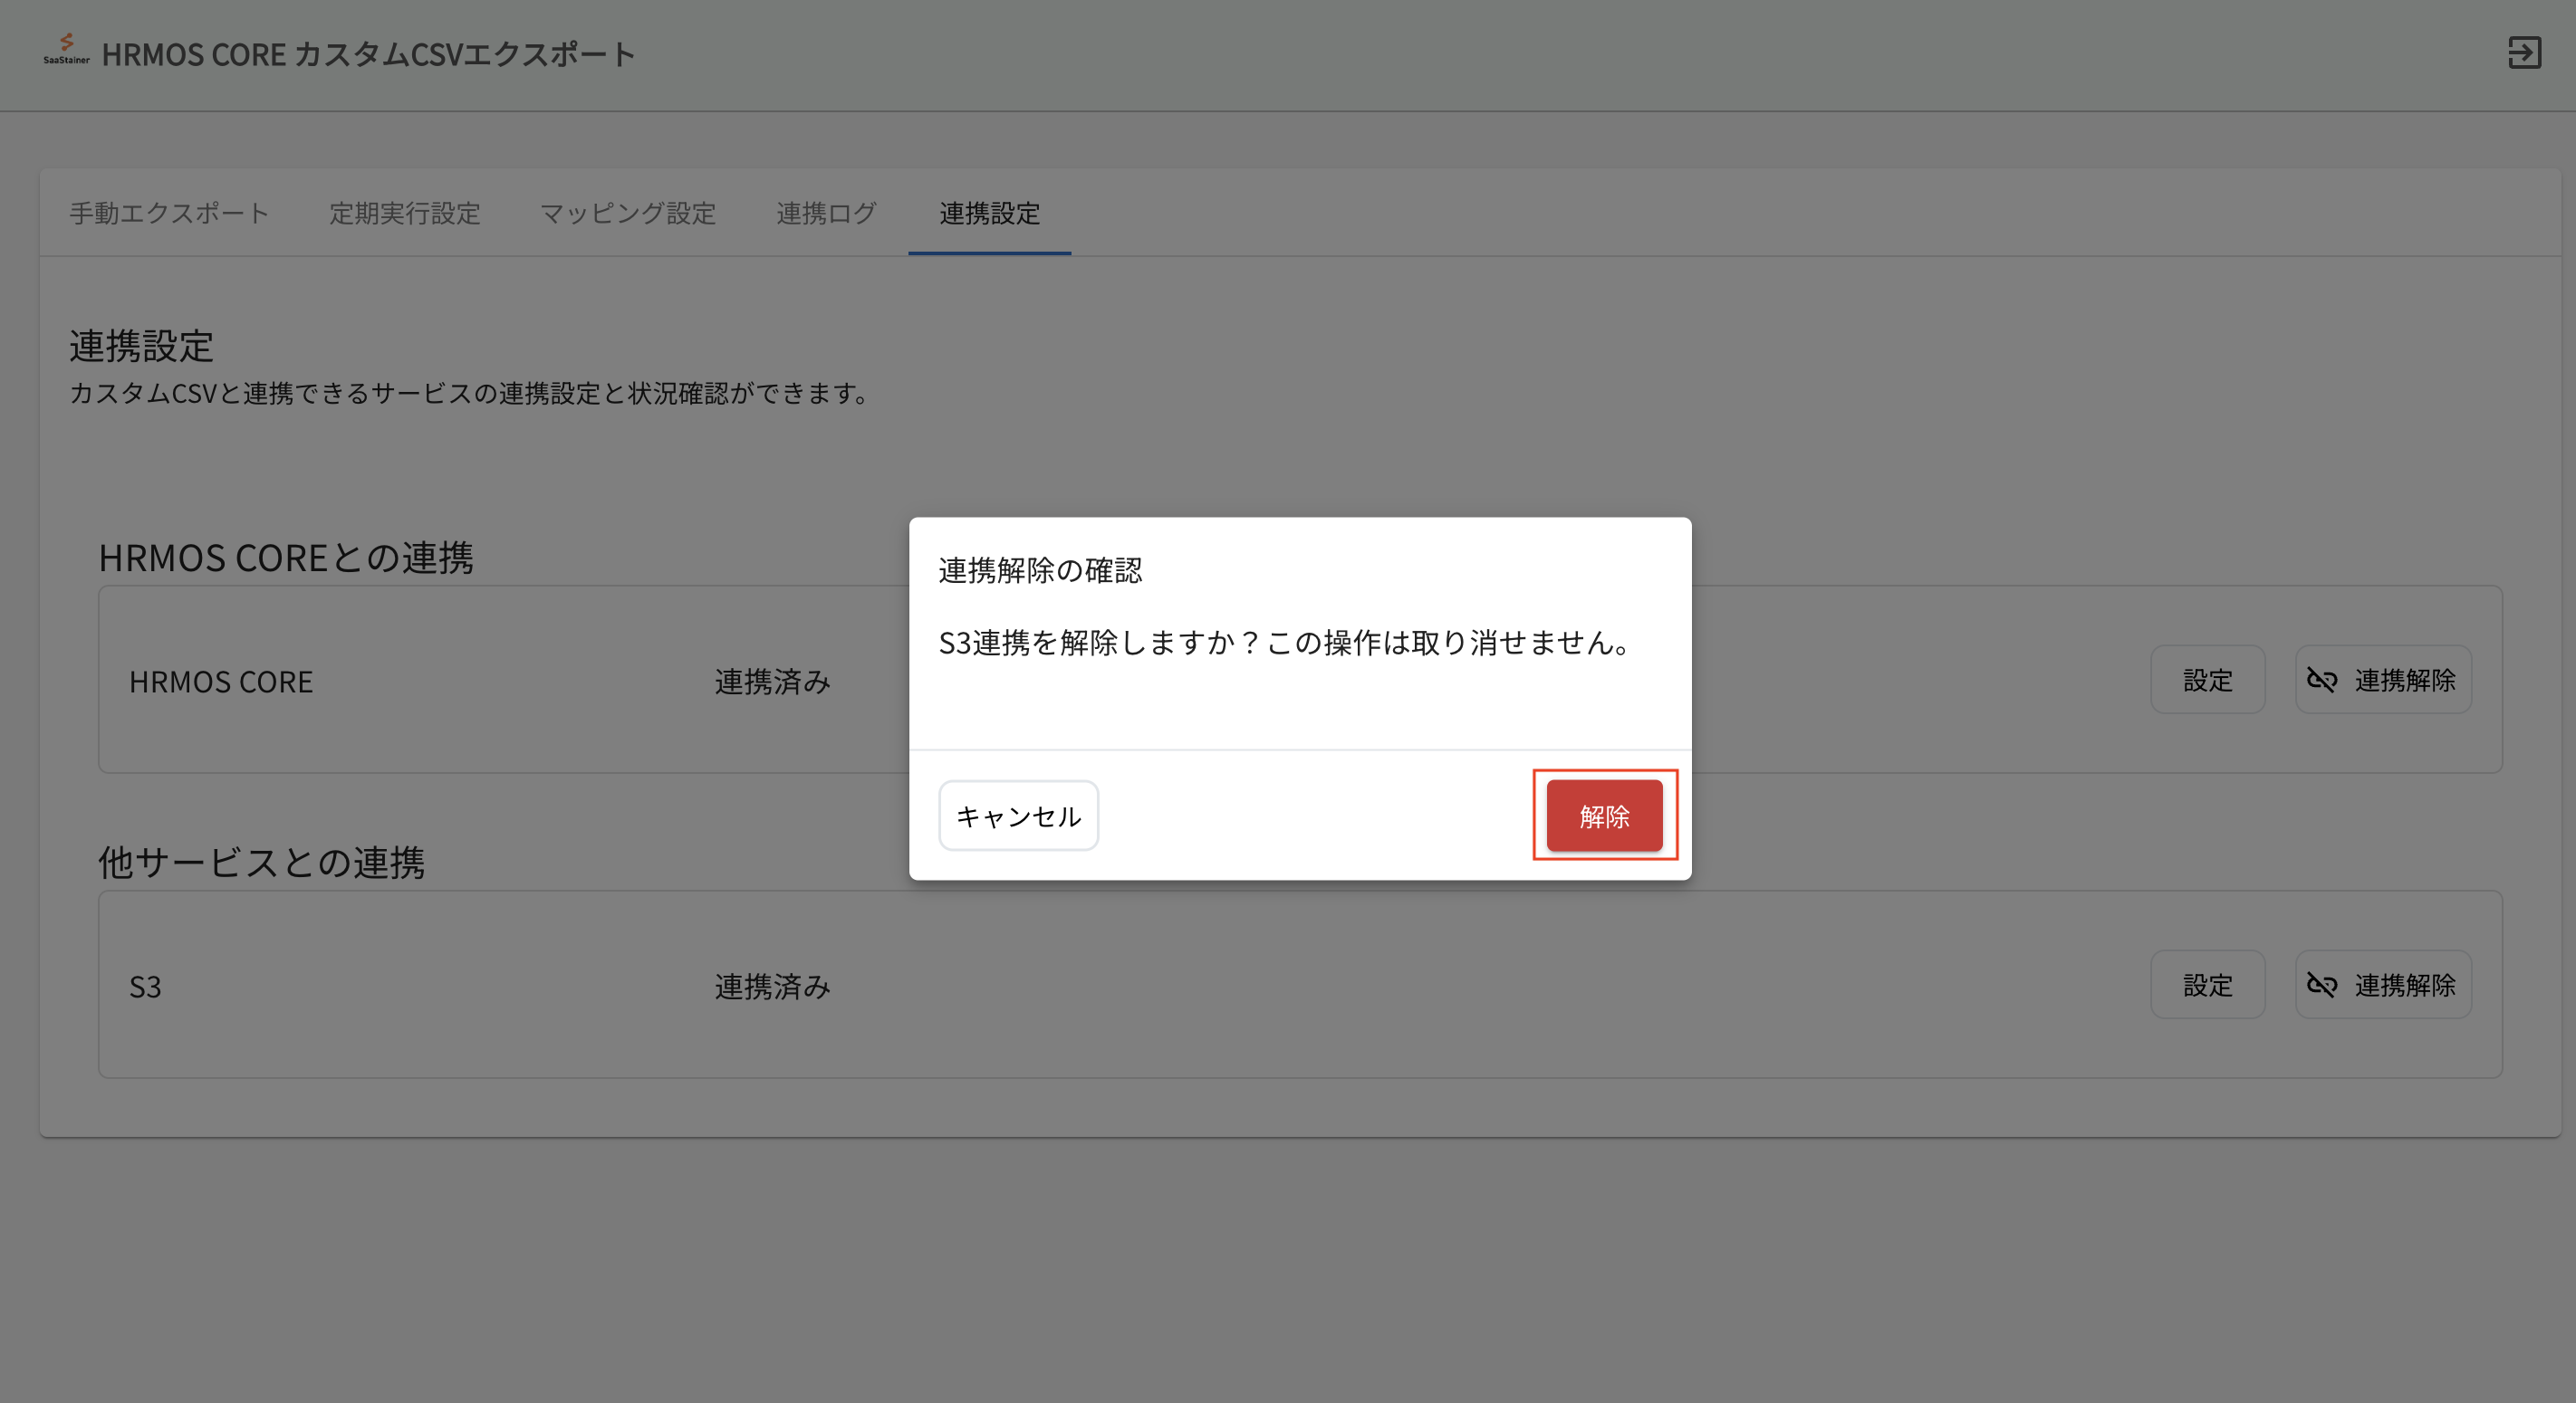Click the SaaStainer logo icon

click(66, 48)
